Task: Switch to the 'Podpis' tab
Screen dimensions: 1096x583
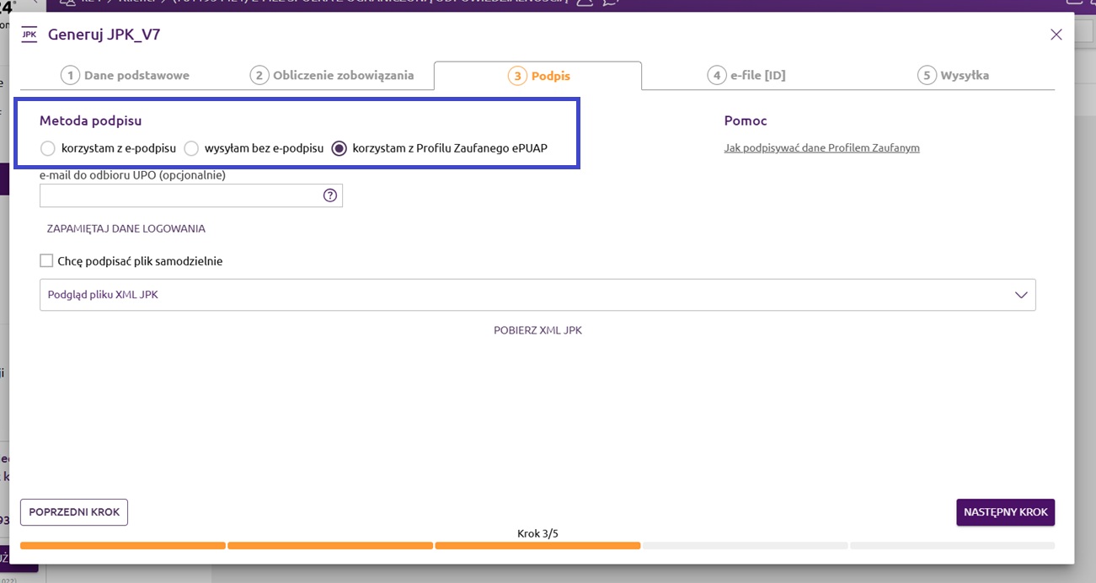Action: pos(539,76)
